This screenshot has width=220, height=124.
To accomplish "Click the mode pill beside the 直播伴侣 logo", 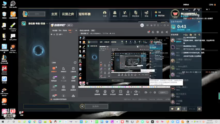I will (x=70, y=25).
